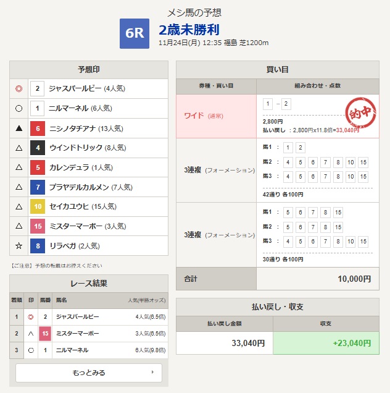Open the 2歳未勝利 race title
Viewport: 390px width, 393px height.
pyautogui.click(x=189, y=30)
